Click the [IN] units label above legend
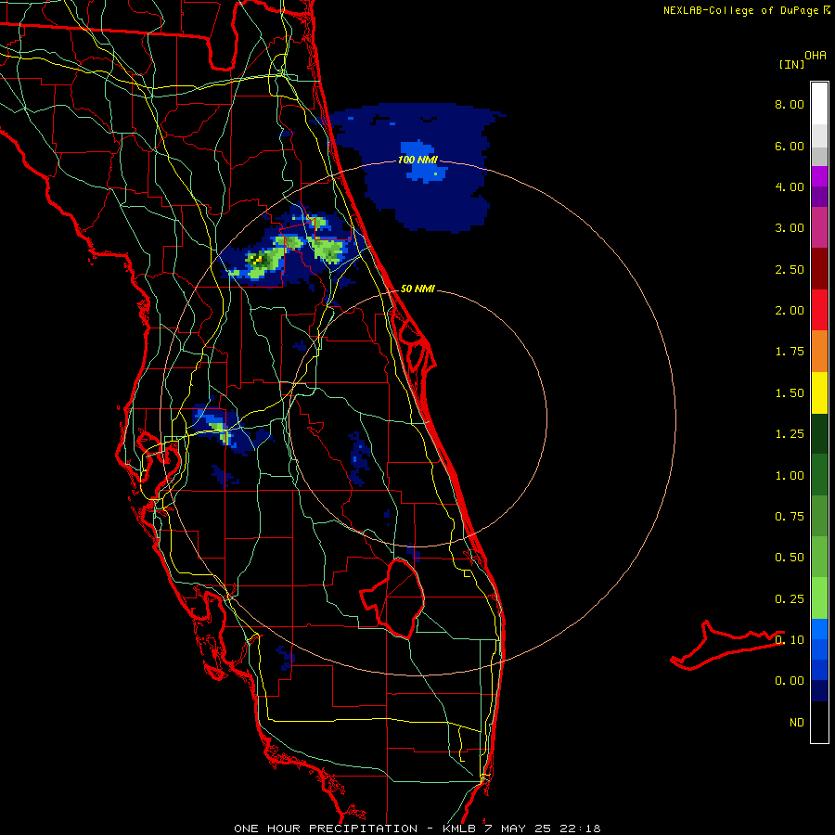835x835 pixels. coord(791,64)
